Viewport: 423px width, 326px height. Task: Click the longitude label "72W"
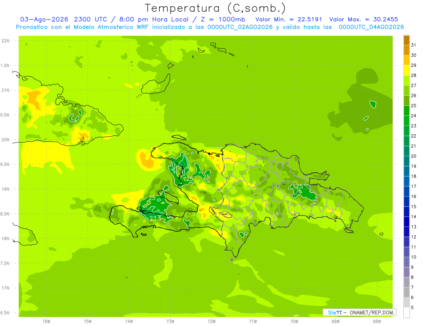coord(211,321)
